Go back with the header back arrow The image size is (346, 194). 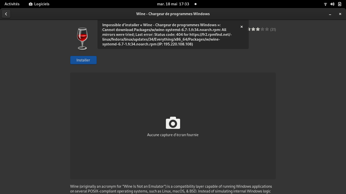(x=6, y=14)
